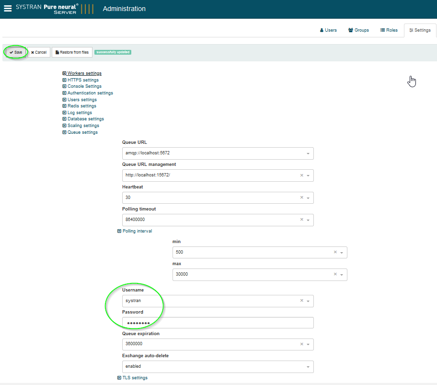437x385 pixels.
Task: Clear the Queue expiration value
Action: pos(301,344)
